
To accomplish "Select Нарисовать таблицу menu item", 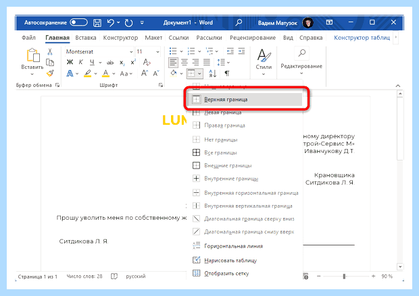I will point(245,260).
